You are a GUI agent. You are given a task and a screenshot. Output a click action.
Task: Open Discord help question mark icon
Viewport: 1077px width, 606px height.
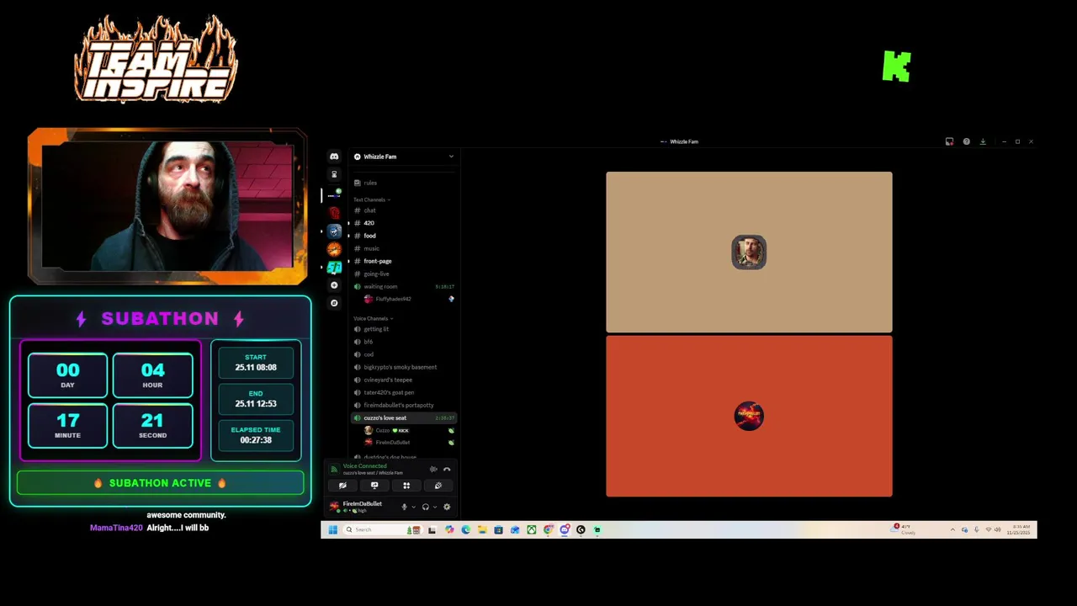coord(966,141)
